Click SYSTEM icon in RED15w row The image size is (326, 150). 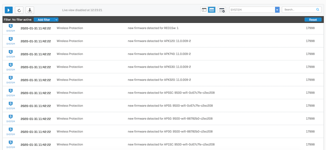(11, 28)
